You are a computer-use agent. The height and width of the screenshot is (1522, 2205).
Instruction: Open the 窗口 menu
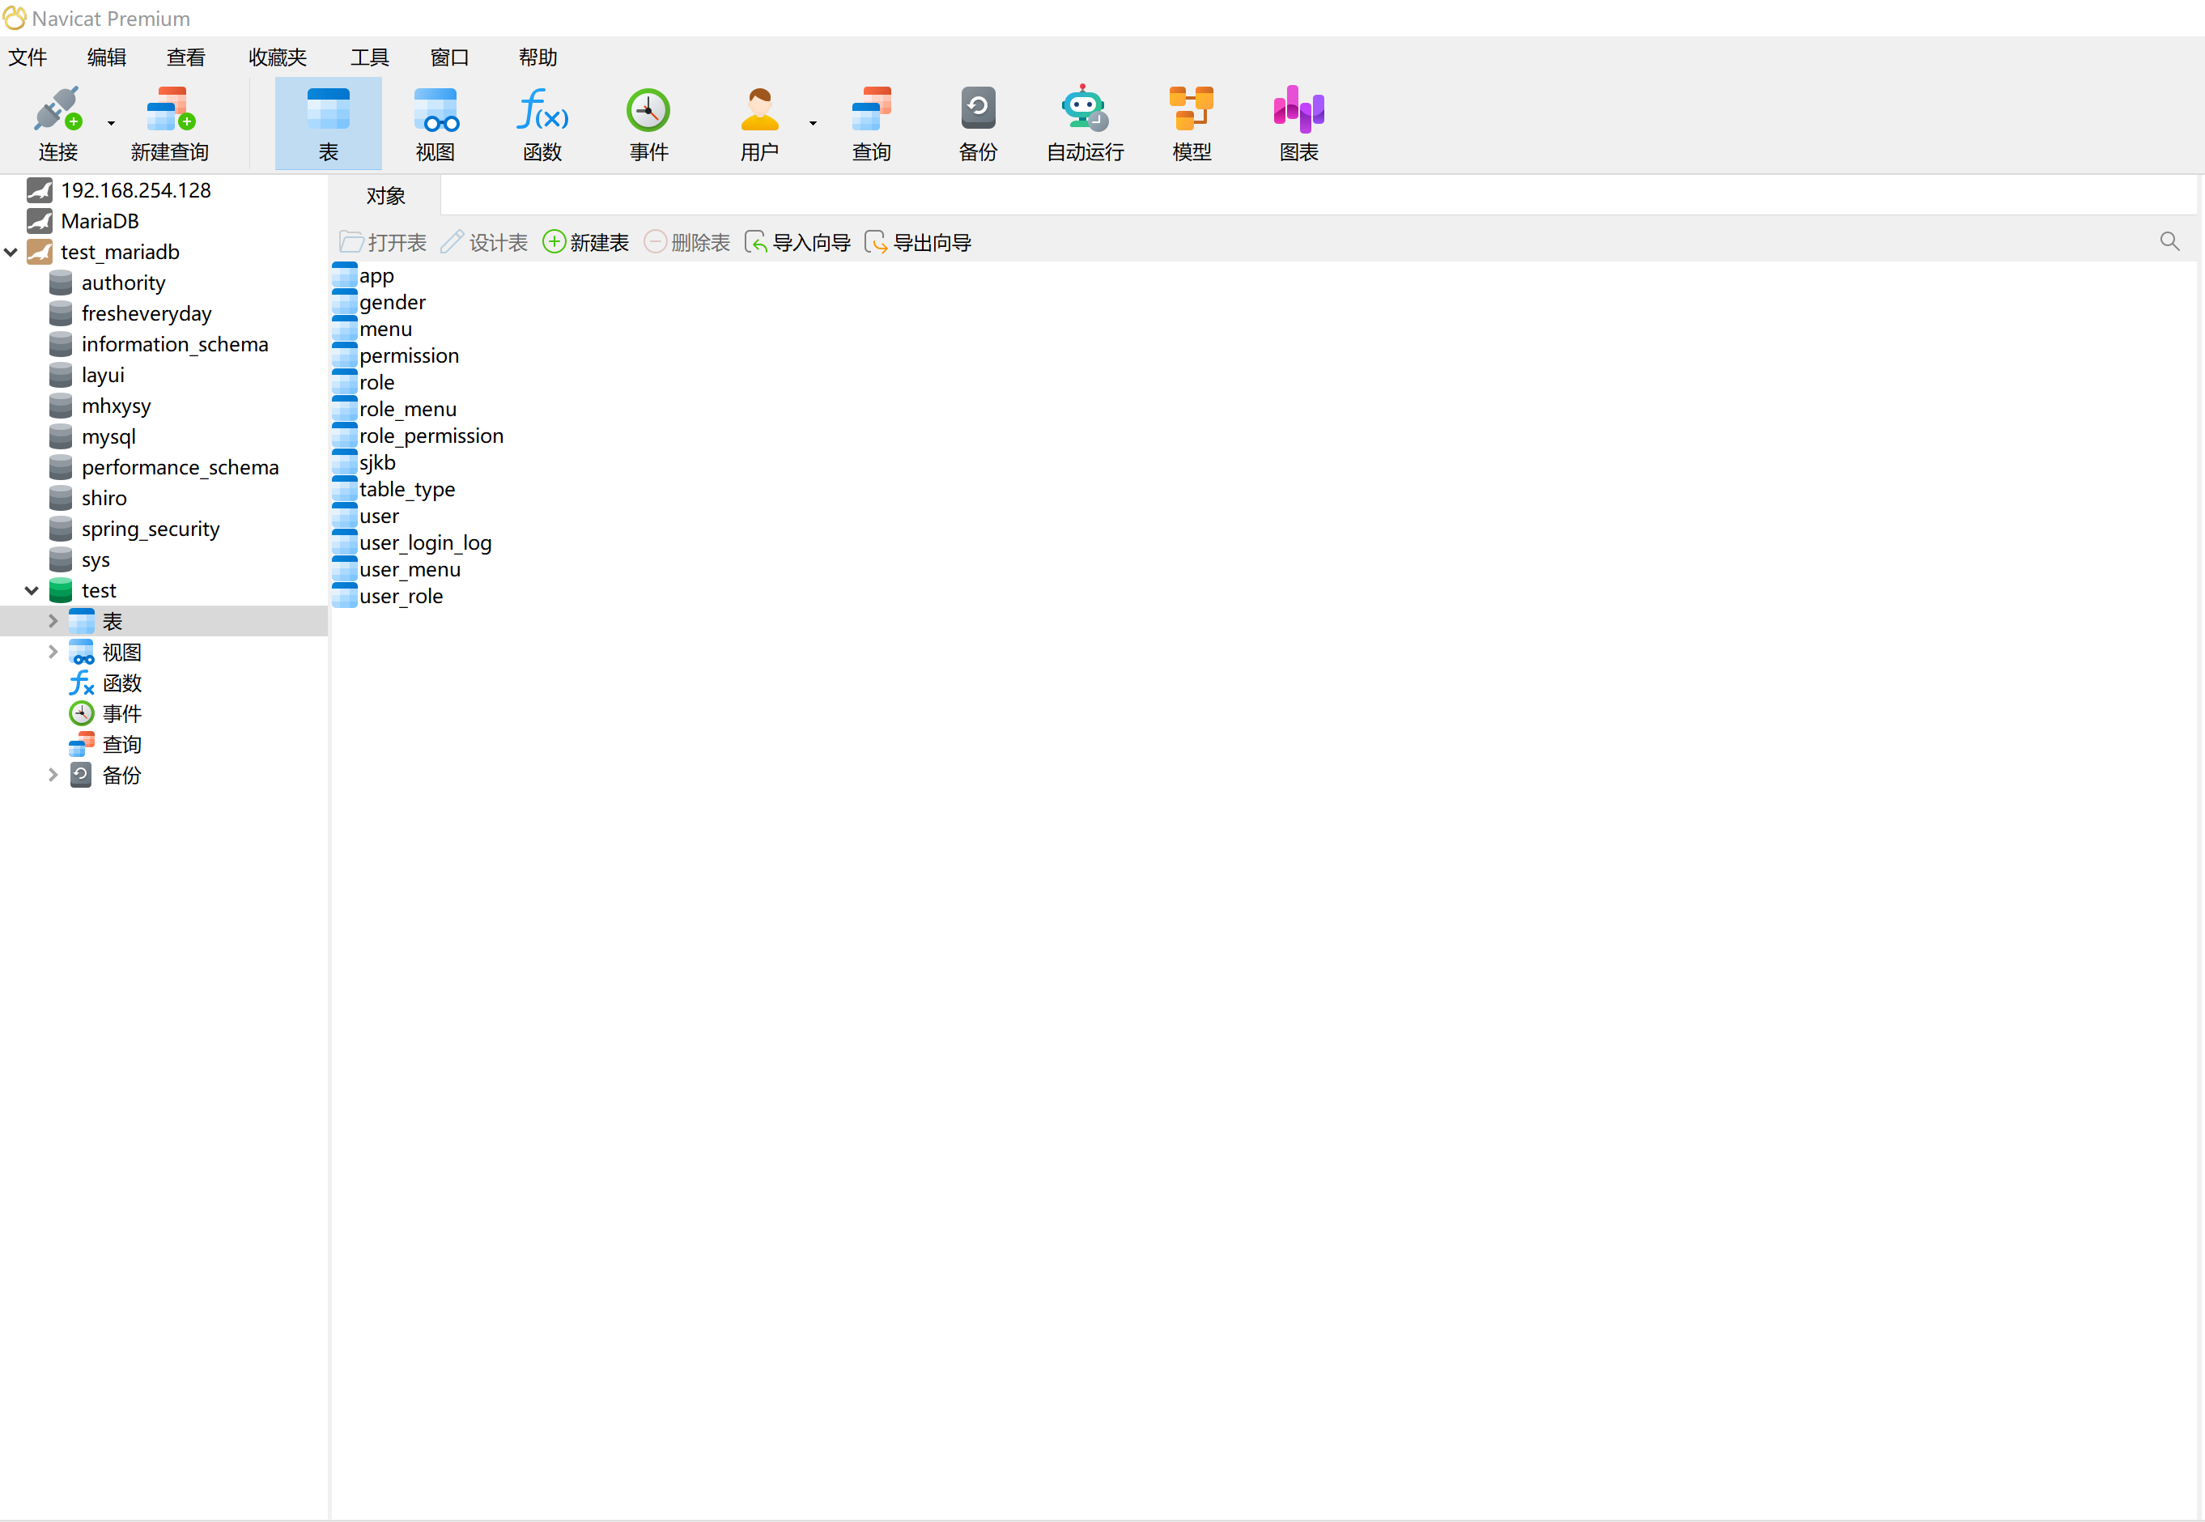[x=449, y=57]
